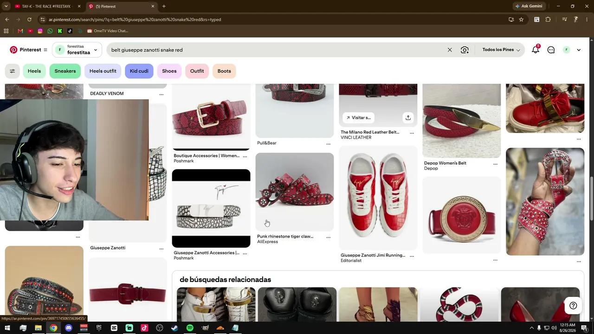The height and width of the screenshot is (334, 594).
Task: Expand the forestitaa account switcher
Action: click(x=77, y=50)
